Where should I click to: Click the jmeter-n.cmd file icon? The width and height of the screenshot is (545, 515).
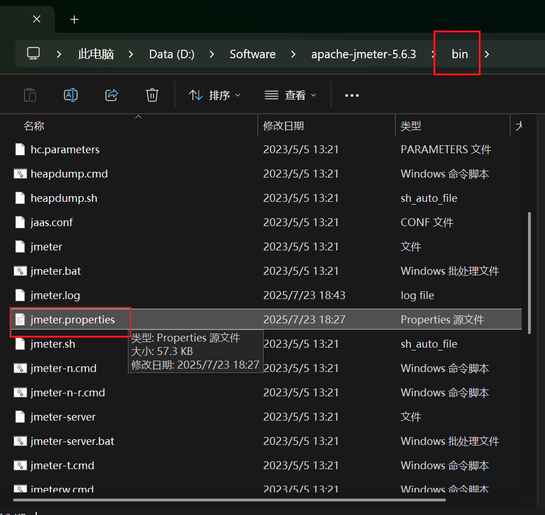click(20, 368)
